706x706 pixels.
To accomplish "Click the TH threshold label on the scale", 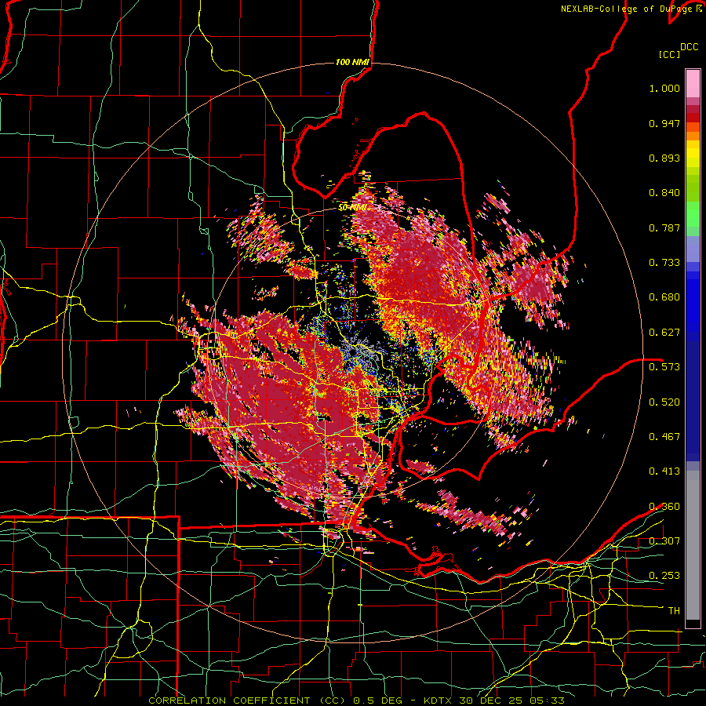I will pos(674,611).
